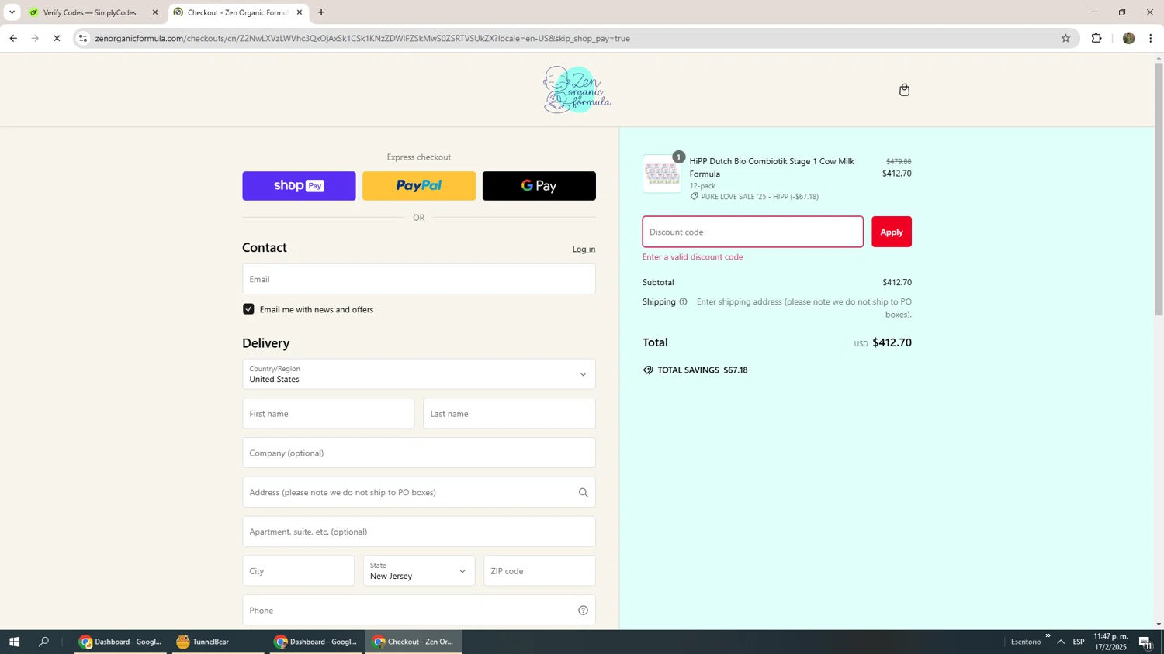Screen dimensions: 1164x654
Task: Switch to the Verify Codes — SimplyCodes tab
Action: click(x=92, y=12)
